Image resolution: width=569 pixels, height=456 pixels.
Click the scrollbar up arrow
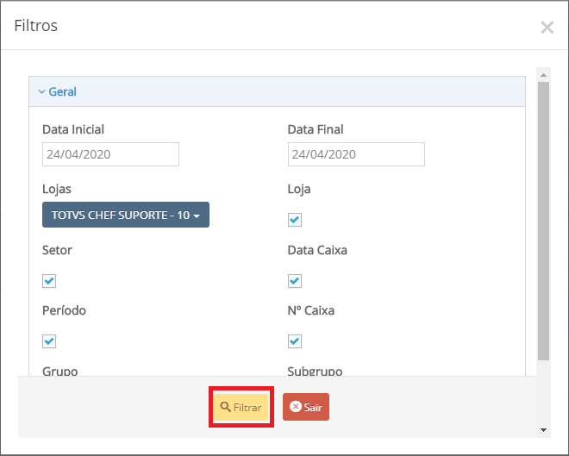(543, 75)
